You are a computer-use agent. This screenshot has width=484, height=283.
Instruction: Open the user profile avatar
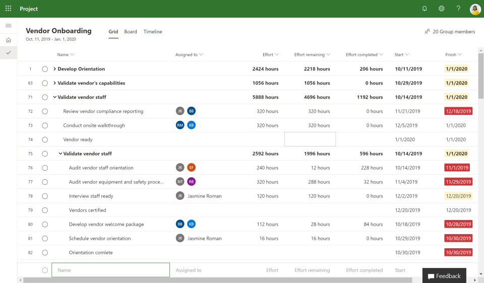click(x=475, y=9)
